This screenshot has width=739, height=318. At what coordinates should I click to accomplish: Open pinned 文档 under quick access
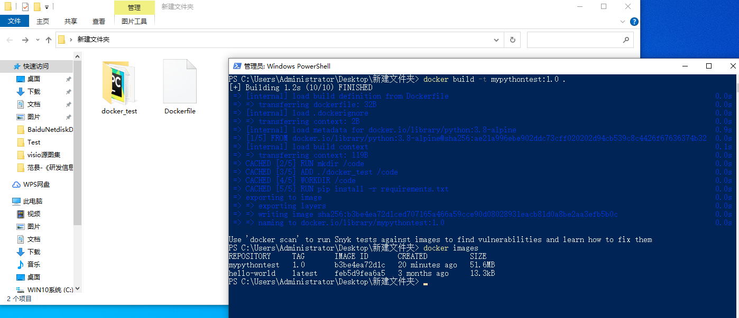[34, 104]
